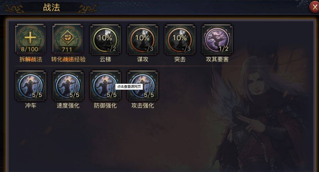
Task: Click the 转化战法经验 label text
Action: [x=68, y=60]
